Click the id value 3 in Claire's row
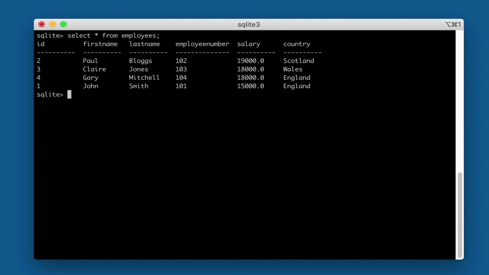Viewport: 489px width, 275px height. pos(39,69)
